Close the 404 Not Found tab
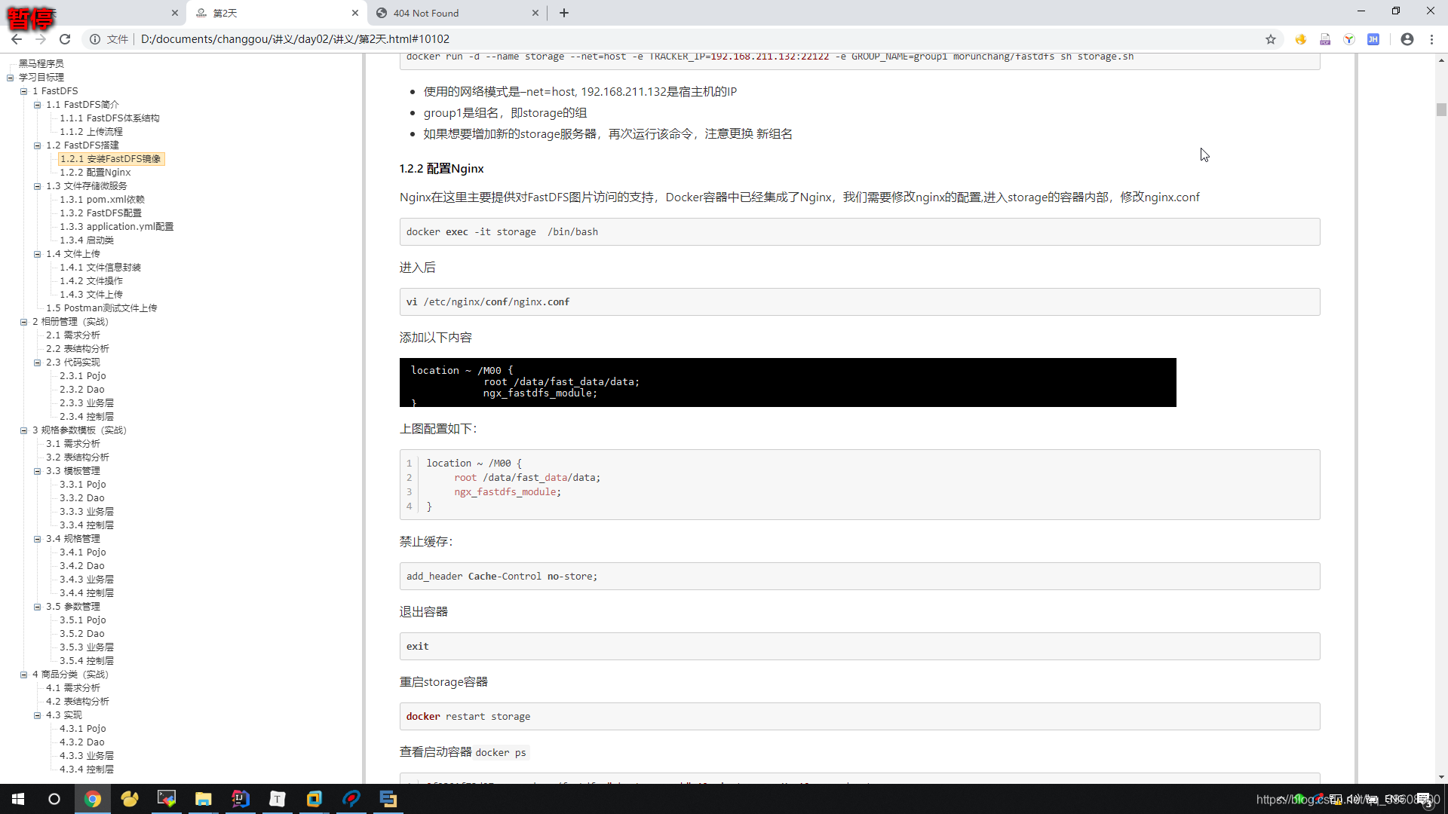 click(535, 13)
